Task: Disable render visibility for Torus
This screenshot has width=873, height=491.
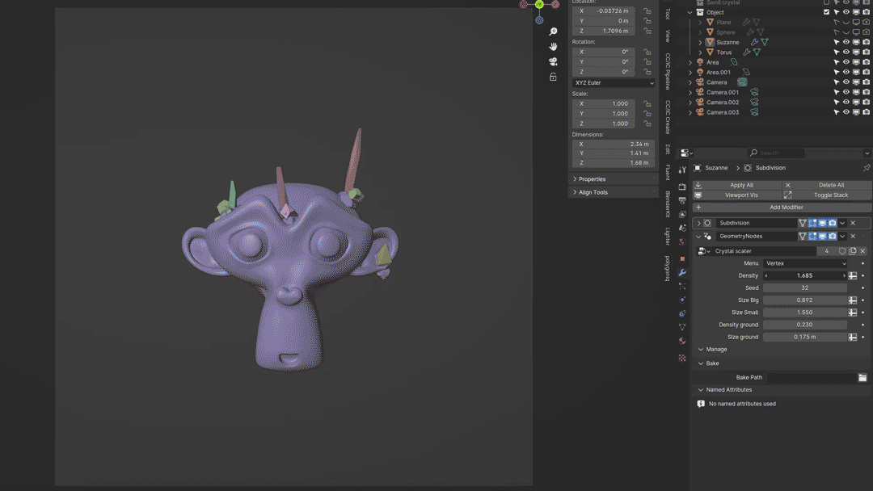Action: 866,52
